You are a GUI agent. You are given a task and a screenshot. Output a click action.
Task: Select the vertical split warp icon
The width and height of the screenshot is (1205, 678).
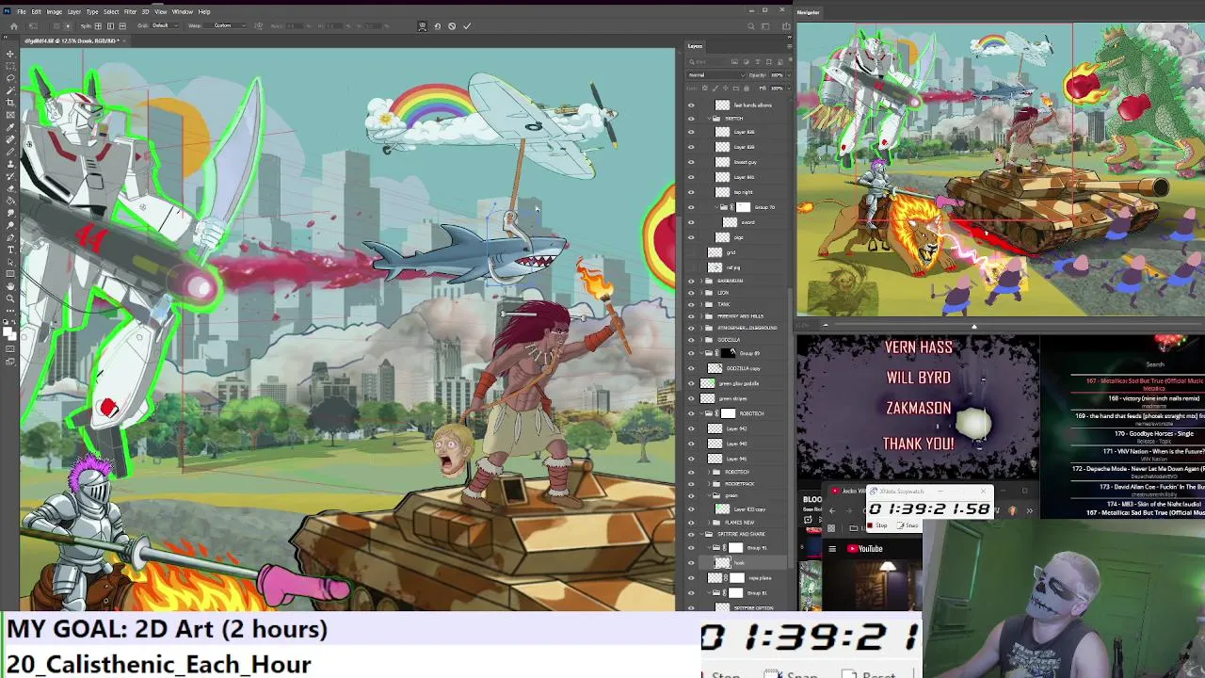click(x=110, y=25)
